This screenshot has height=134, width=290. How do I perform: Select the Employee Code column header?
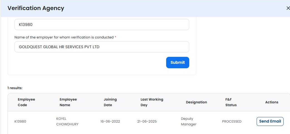[26, 102]
